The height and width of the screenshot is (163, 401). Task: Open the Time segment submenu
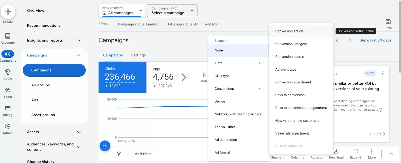[x=238, y=63]
